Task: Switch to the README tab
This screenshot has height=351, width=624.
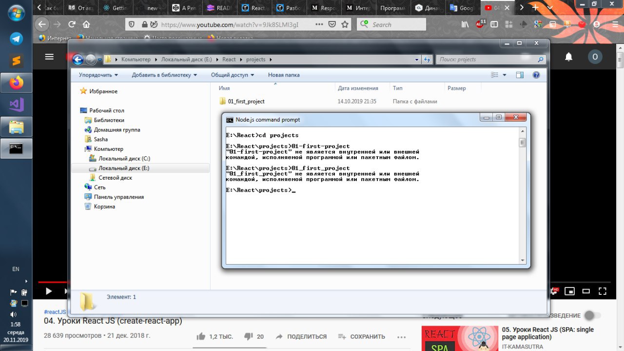Action: click(218, 8)
